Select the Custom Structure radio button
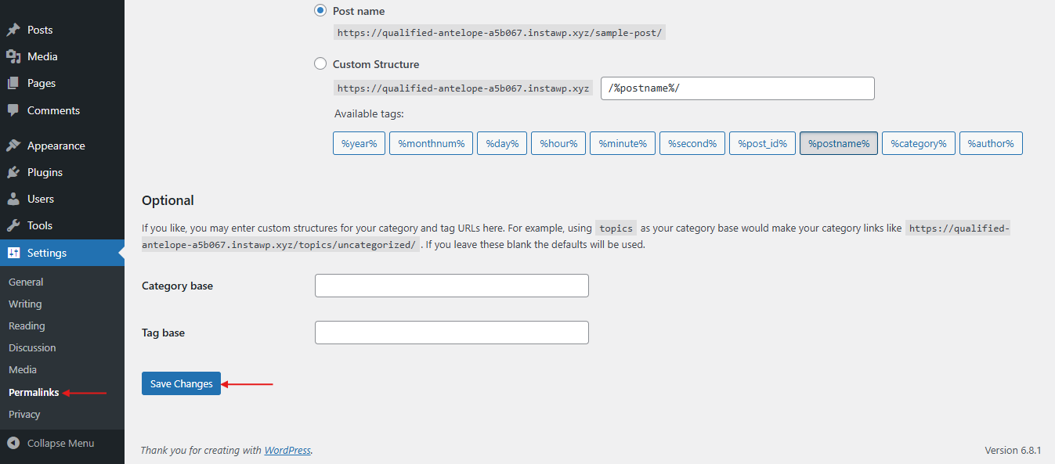Image resolution: width=1055 pixels, height=464 pixels. click(320, 64)
